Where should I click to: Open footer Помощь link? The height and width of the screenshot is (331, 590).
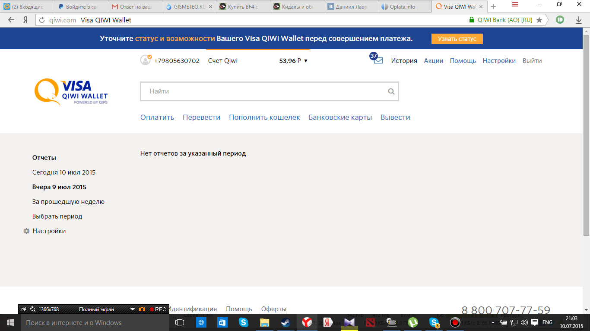pyautogui.click(x=239, y=309)
